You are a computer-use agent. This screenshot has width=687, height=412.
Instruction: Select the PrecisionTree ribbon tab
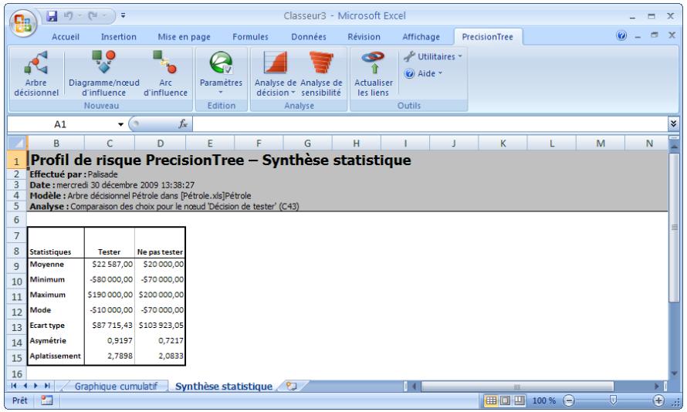(488, 37)
